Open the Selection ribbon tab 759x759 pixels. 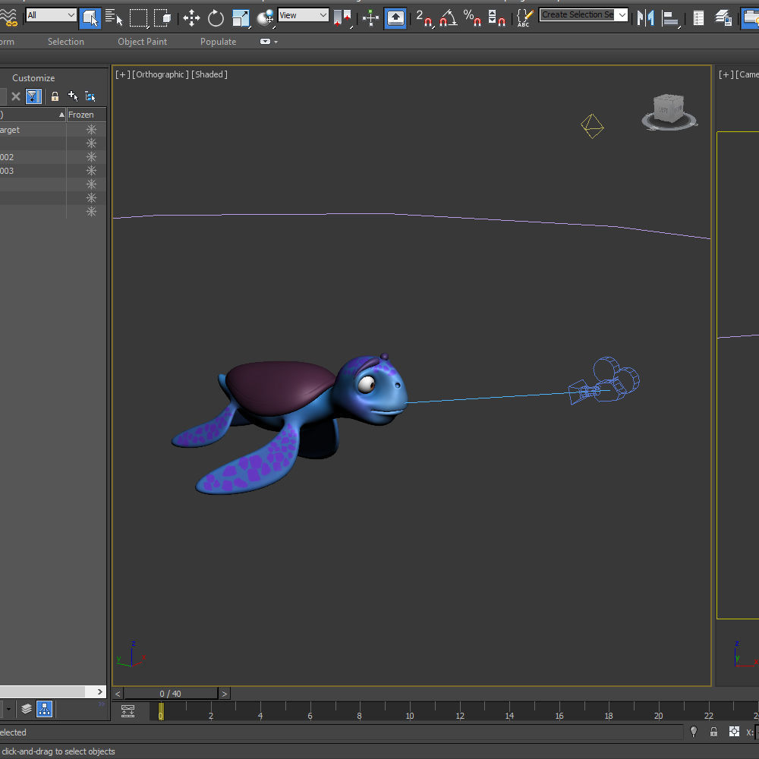(x=66, y=42)
